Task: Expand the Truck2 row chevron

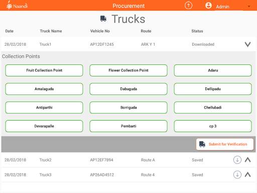Action: click(247, 160)
